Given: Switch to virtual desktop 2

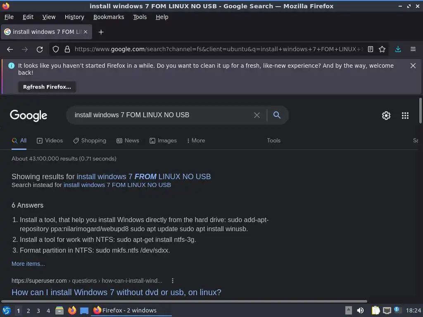Looking at the screenshot, I should click(x=29, y=311).
